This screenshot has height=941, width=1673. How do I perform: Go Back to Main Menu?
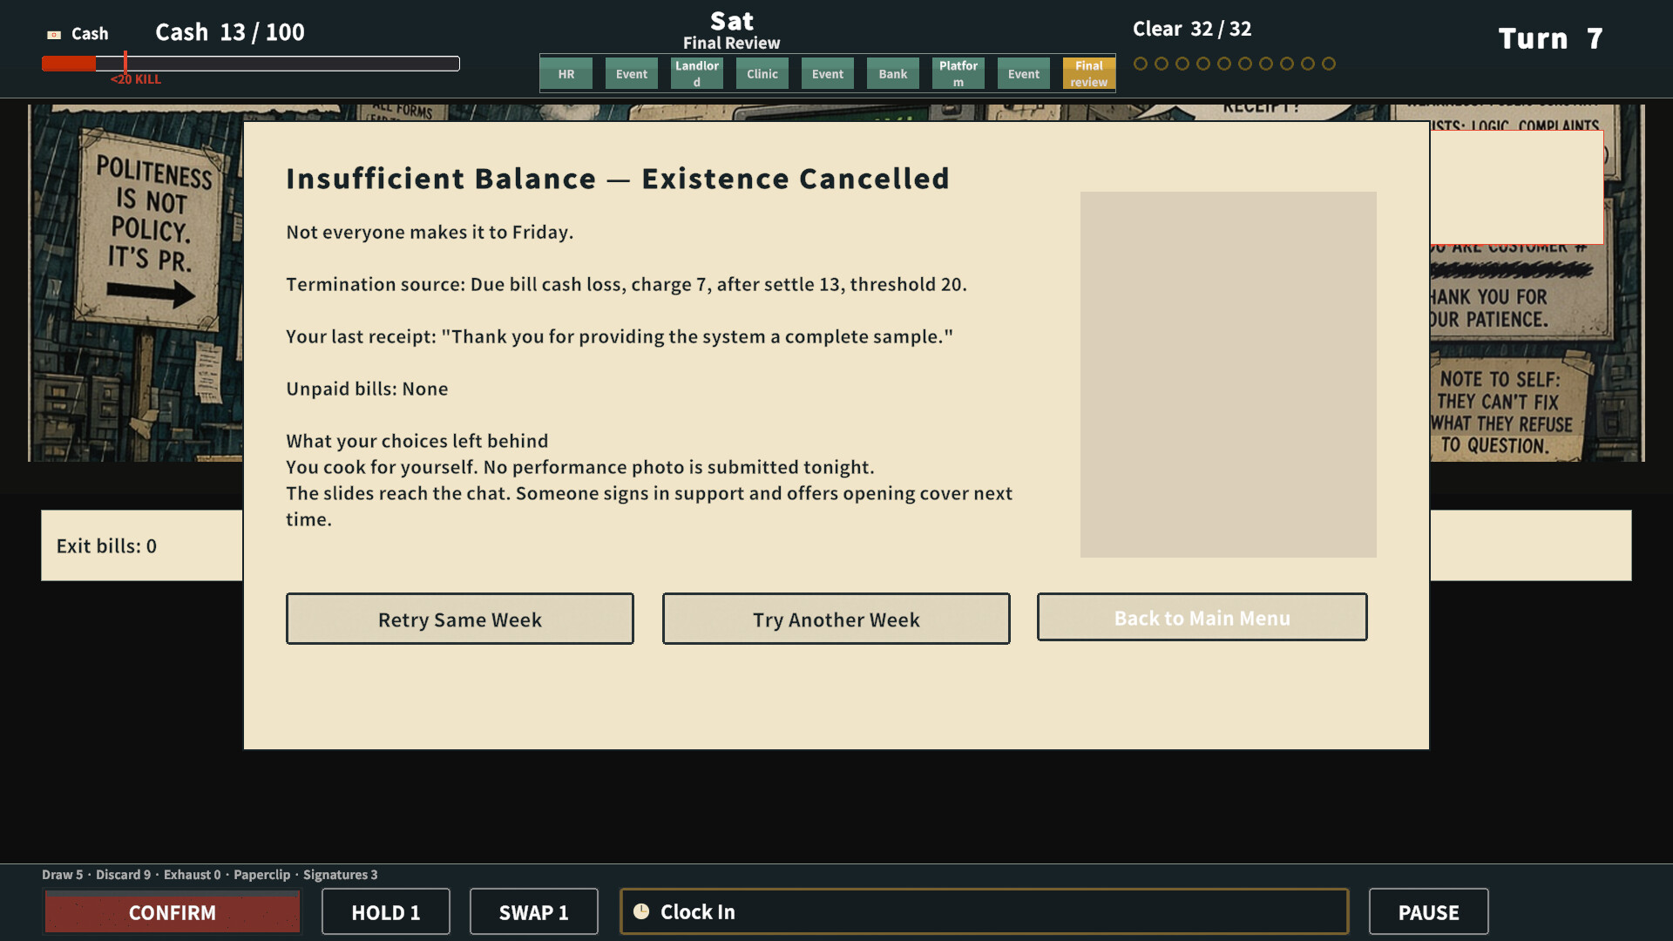(1202, 617)
